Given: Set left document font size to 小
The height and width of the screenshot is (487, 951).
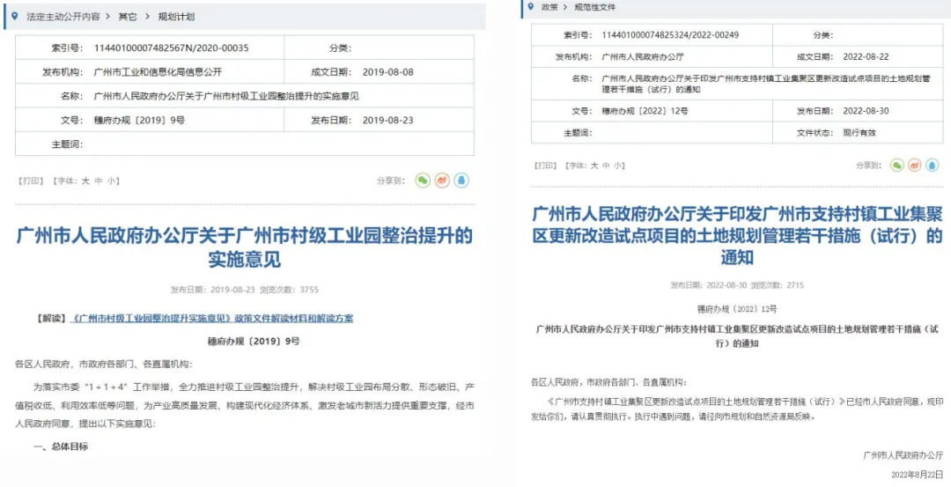Looking at the screenshot, I should click(x=111, y=181).
